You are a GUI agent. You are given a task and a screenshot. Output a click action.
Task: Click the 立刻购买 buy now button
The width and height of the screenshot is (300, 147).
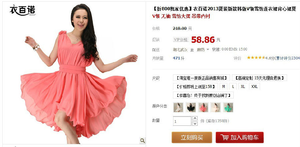[192, 137]
